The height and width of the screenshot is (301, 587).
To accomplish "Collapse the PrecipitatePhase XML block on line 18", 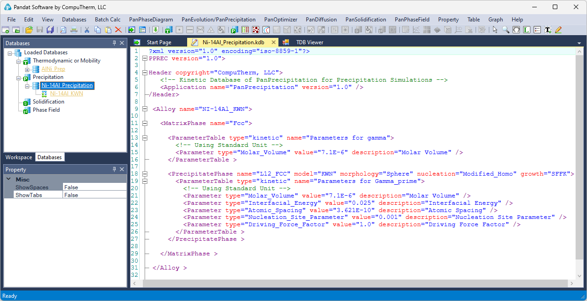I will click(x=145, y=174).
